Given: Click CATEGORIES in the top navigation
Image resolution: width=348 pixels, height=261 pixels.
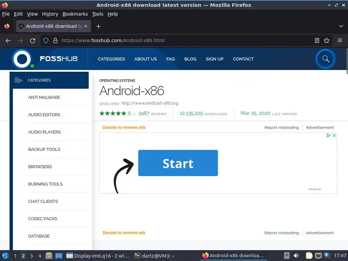Looking at the screenshot, I should (x=111, y=59).
